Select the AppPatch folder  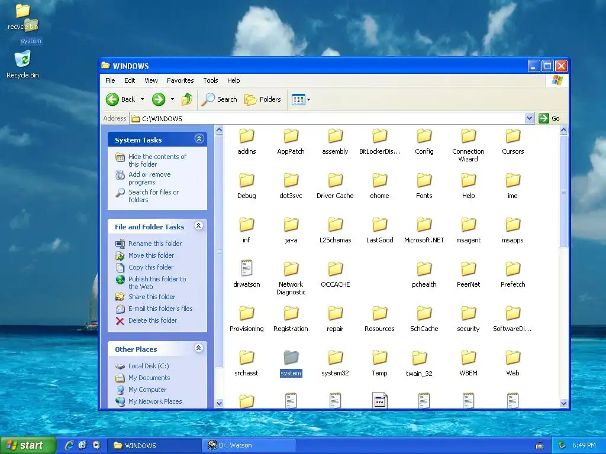click(291, 141)
